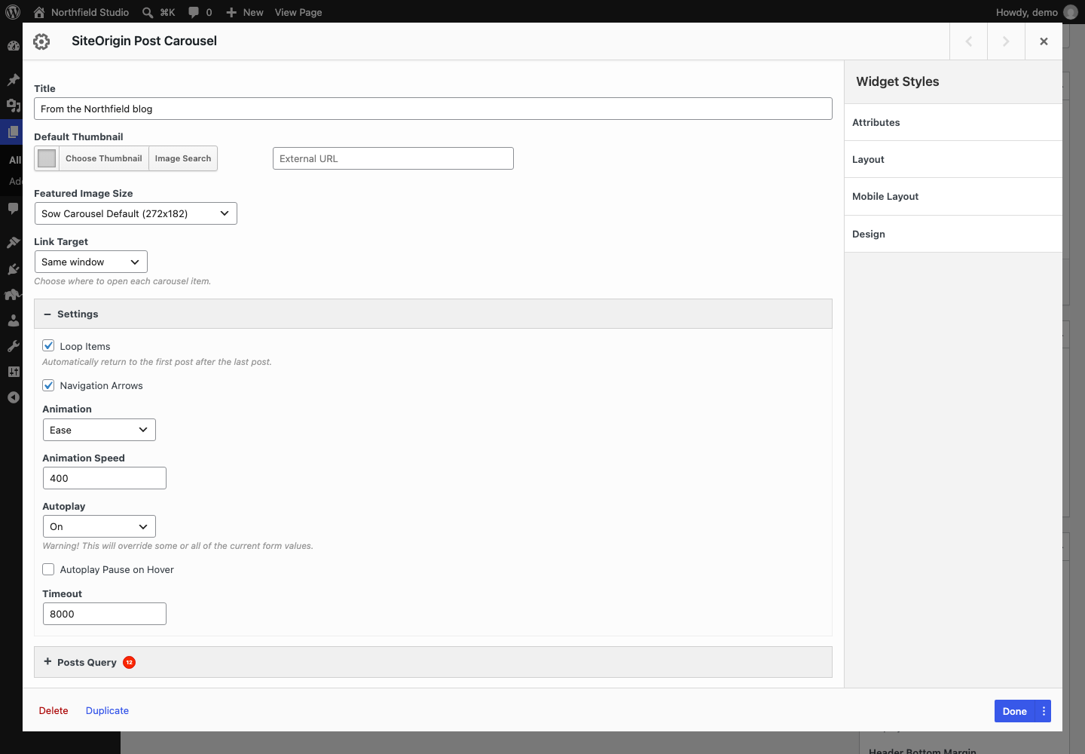Screen dimensions: 1085x754
Task: Click the Image Search button
Action: pyautogui.click(x=183, y=158)
